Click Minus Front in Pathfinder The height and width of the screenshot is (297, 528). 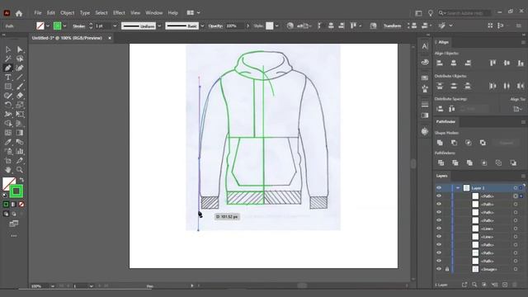click(455, 143)
